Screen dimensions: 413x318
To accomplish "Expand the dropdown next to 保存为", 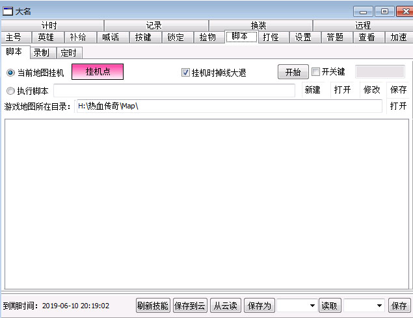I will point(312,306).
